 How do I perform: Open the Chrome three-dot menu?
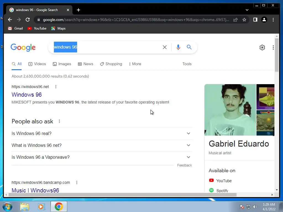pos(273,20)
